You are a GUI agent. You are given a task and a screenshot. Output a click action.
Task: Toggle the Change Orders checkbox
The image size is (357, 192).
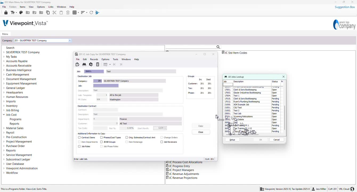tap(162, 138)
